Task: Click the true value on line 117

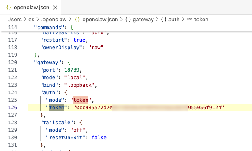Action: coord(79,40)
